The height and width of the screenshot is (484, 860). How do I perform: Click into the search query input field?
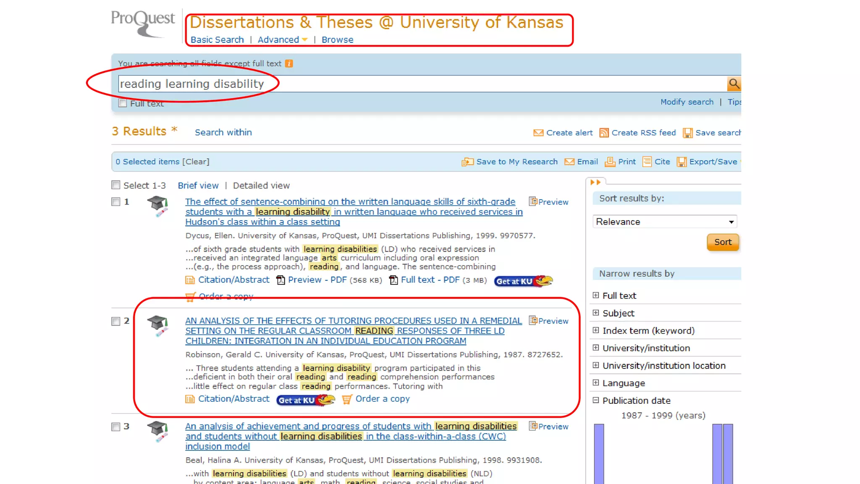click(422, 84)
